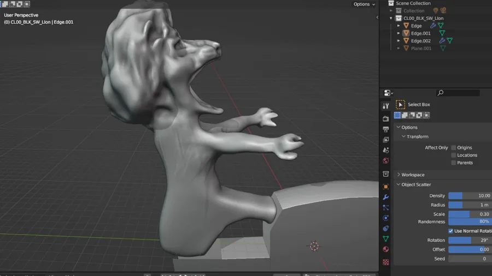This screenshot has height=276, width=492.
Task: Open the Particles properties tab
Action: (385, 207)
